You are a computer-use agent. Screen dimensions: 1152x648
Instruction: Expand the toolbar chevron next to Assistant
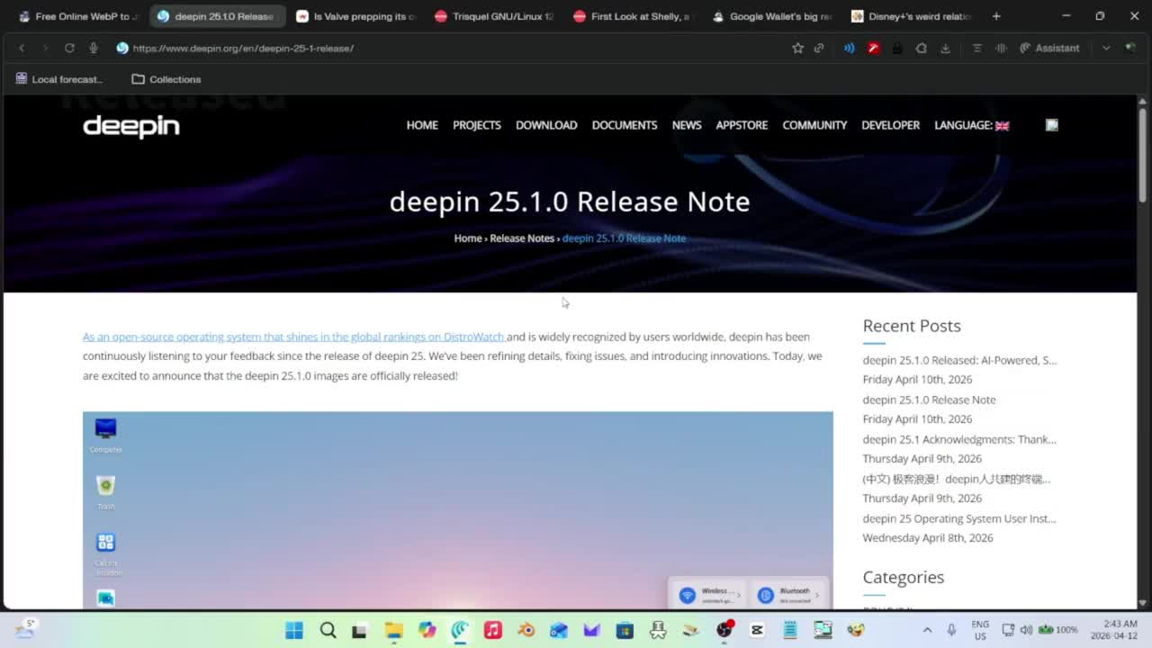[1104, 48]
